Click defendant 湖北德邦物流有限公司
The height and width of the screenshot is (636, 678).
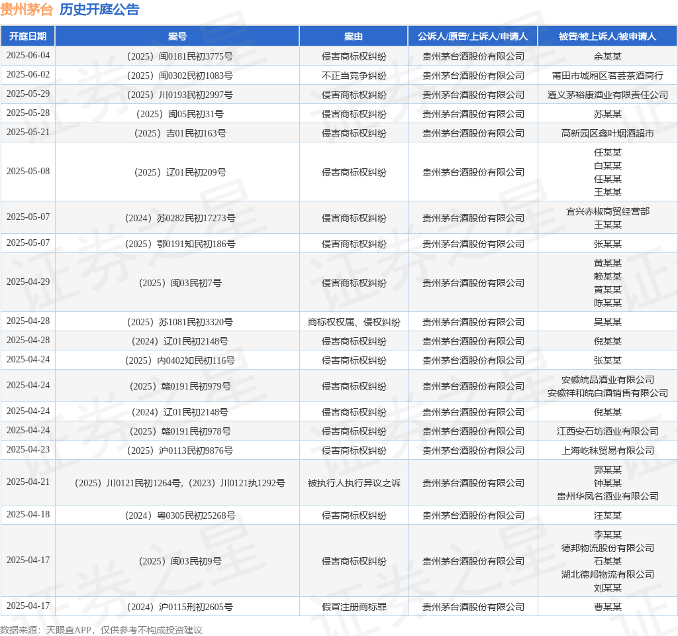click(608, 575)
